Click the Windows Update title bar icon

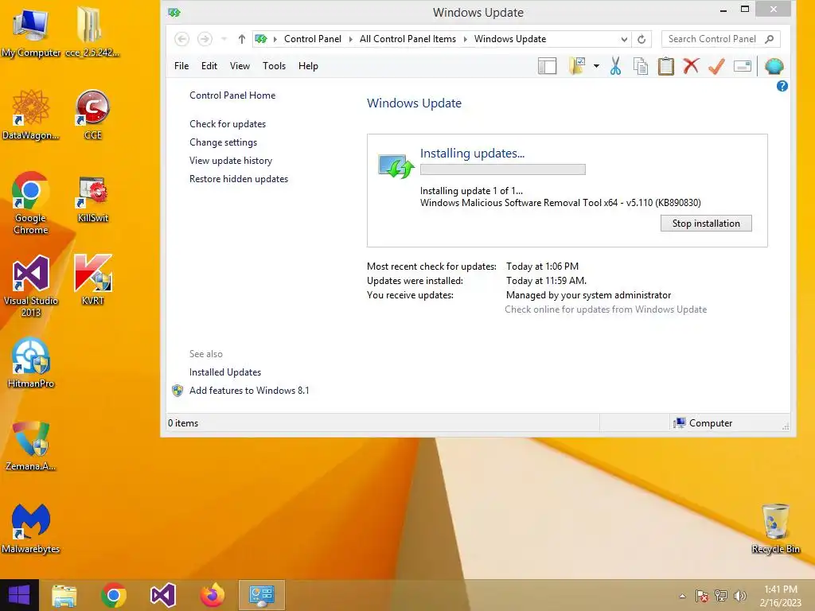pos(174,13)
